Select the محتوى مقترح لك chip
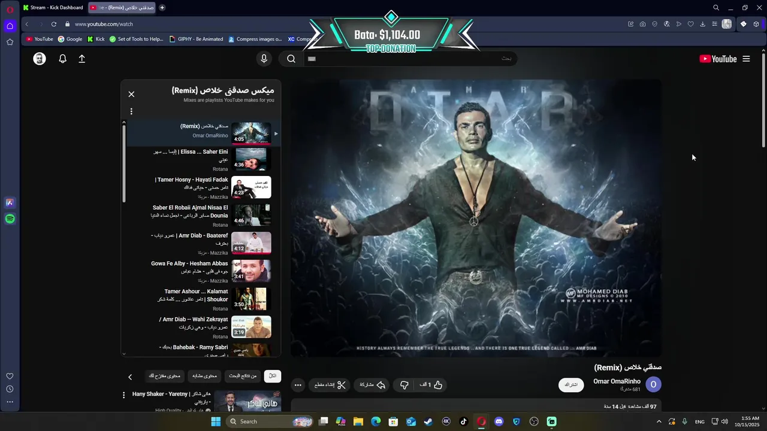The height and width of the screenshot is (431, 767). pyautogui.click(x=165, y=376)
